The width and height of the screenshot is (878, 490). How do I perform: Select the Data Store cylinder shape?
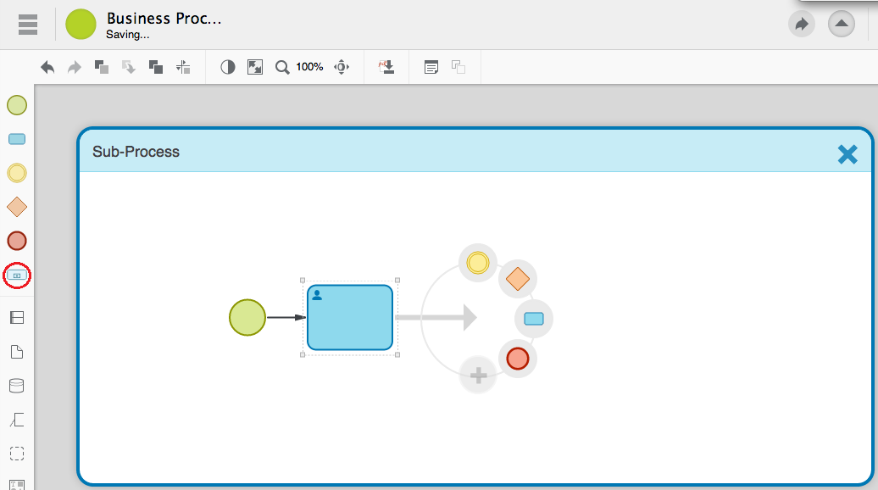(17, 386)
